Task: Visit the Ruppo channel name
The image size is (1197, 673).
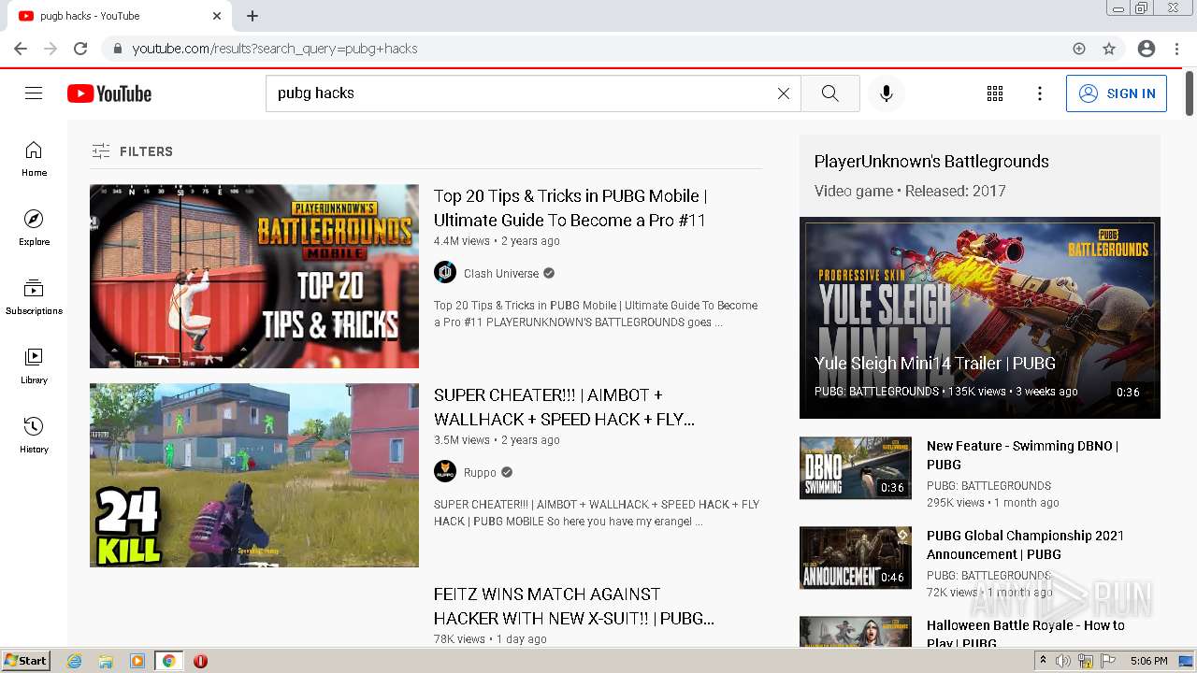Action: tap(480, 473)
